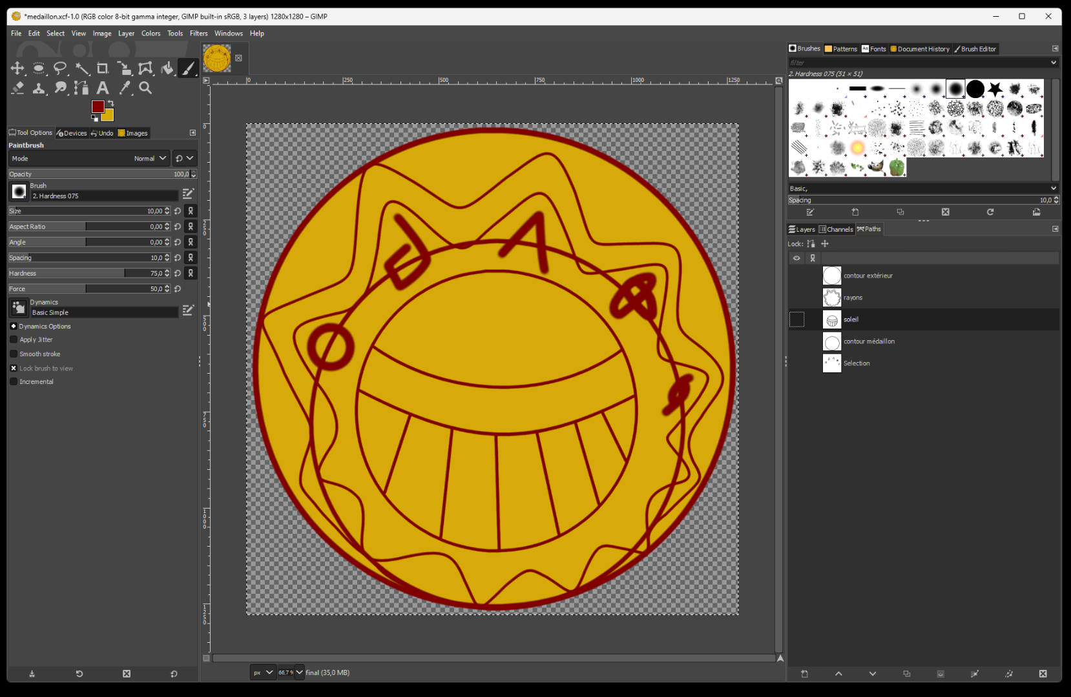This screenshot has height=697, width=1071.
Task: Enable the Smooth stroke option
Action: [x=14, y=354]
